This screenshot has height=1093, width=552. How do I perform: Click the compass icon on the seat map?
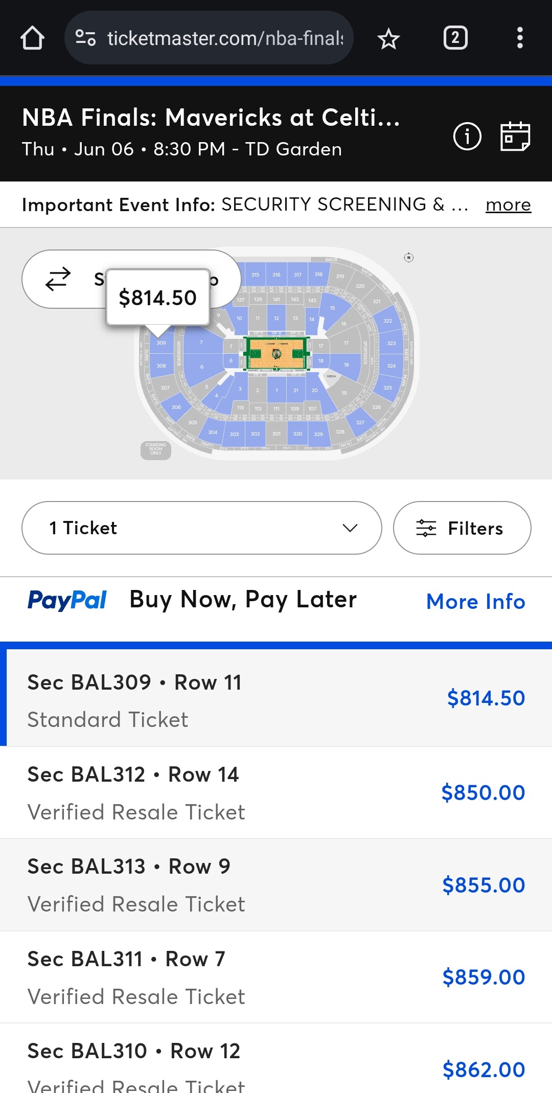pos(409,258)
